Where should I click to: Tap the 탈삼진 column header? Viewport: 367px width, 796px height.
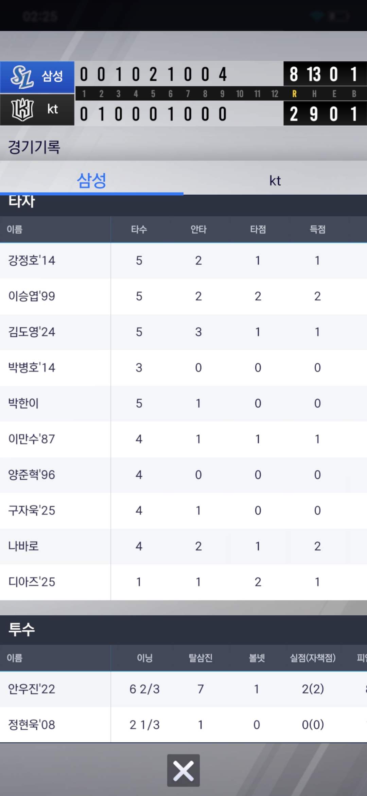coord(200,658)
